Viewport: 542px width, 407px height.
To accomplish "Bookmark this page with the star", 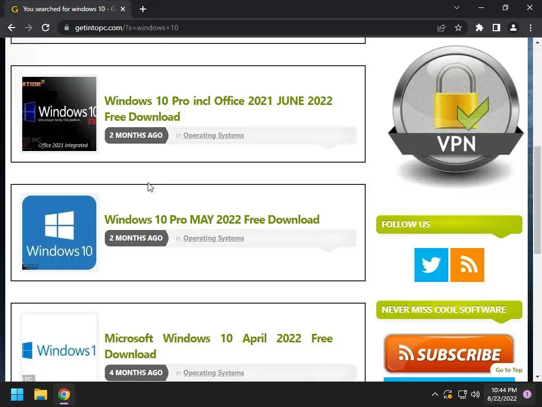I will (458, 28).
